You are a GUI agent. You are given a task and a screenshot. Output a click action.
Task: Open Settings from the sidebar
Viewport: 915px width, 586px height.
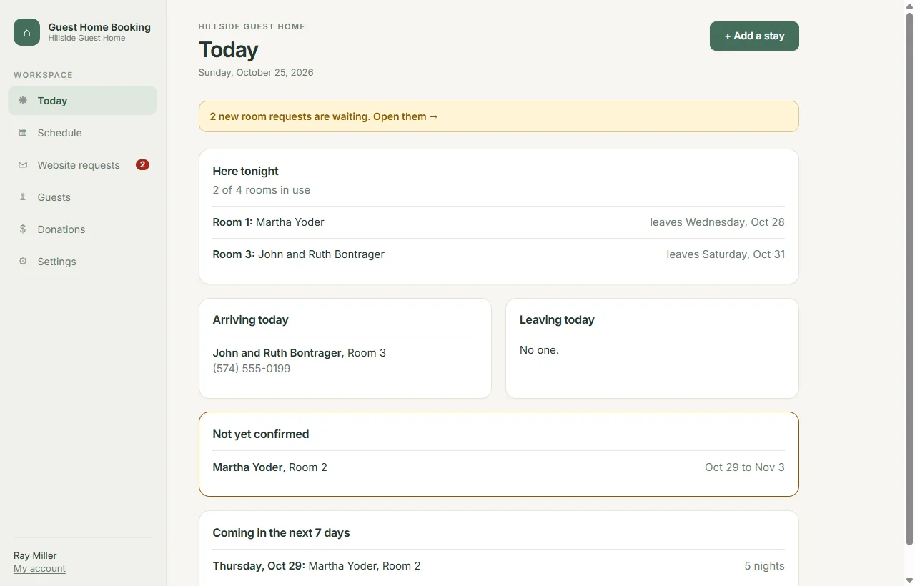(x=83, y=262)
